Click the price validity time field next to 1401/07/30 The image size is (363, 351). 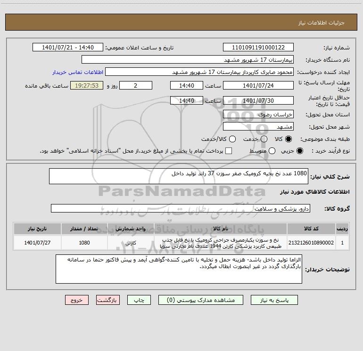tap(187, 100)
